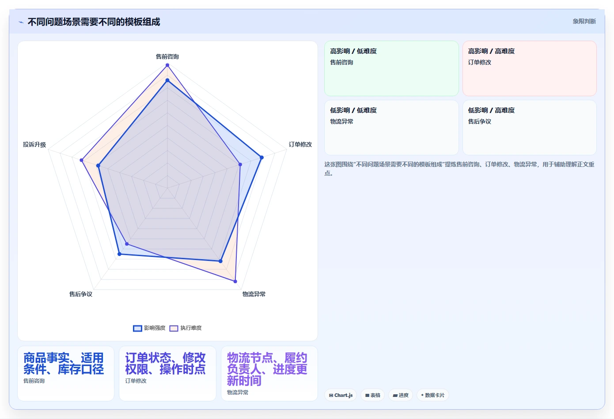Toggle the 执行难度 legend item
Image resolution: width=614 pixels, height=419 pixels.
(x=186, y=328)
